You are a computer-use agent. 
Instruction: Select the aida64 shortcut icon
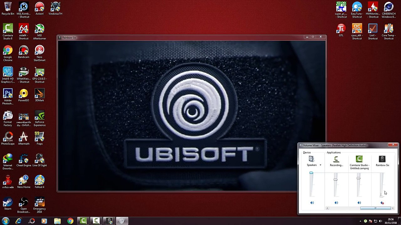pyautogui.click(x=23, y=32)
